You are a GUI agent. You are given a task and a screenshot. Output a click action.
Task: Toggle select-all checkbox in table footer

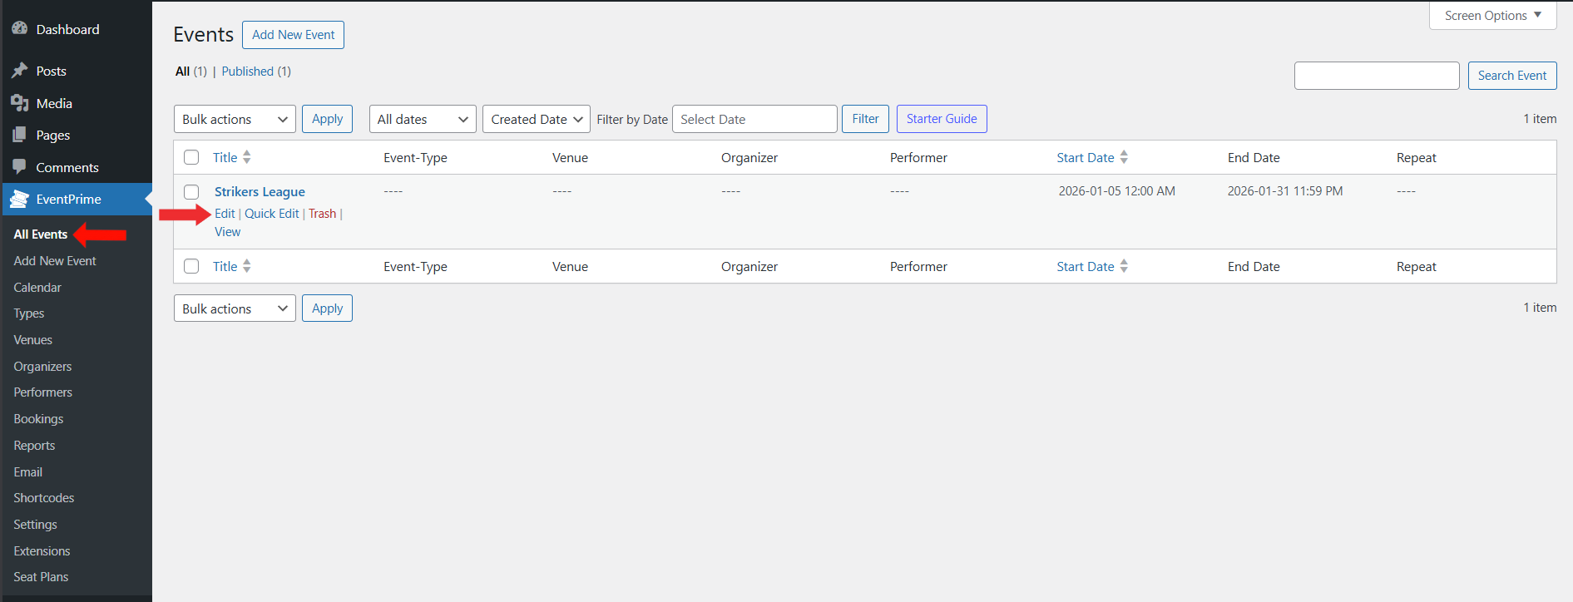191,266
